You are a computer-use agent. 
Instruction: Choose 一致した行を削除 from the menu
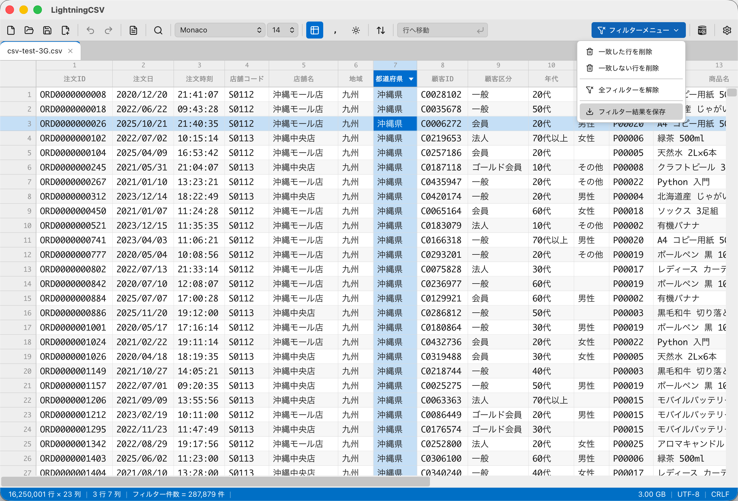coord(631,52)
